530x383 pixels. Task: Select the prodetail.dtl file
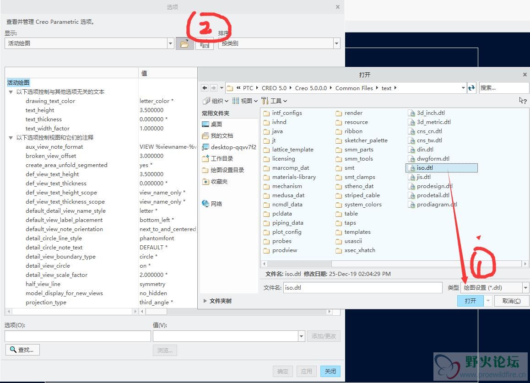[x=429, y=195]
